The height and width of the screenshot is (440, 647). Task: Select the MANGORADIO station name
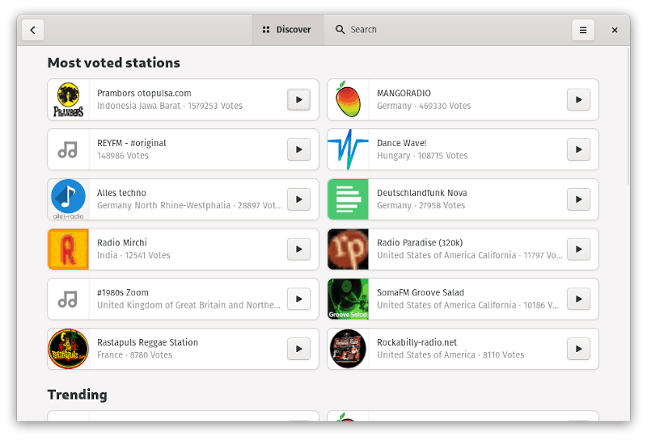[404, 94]
